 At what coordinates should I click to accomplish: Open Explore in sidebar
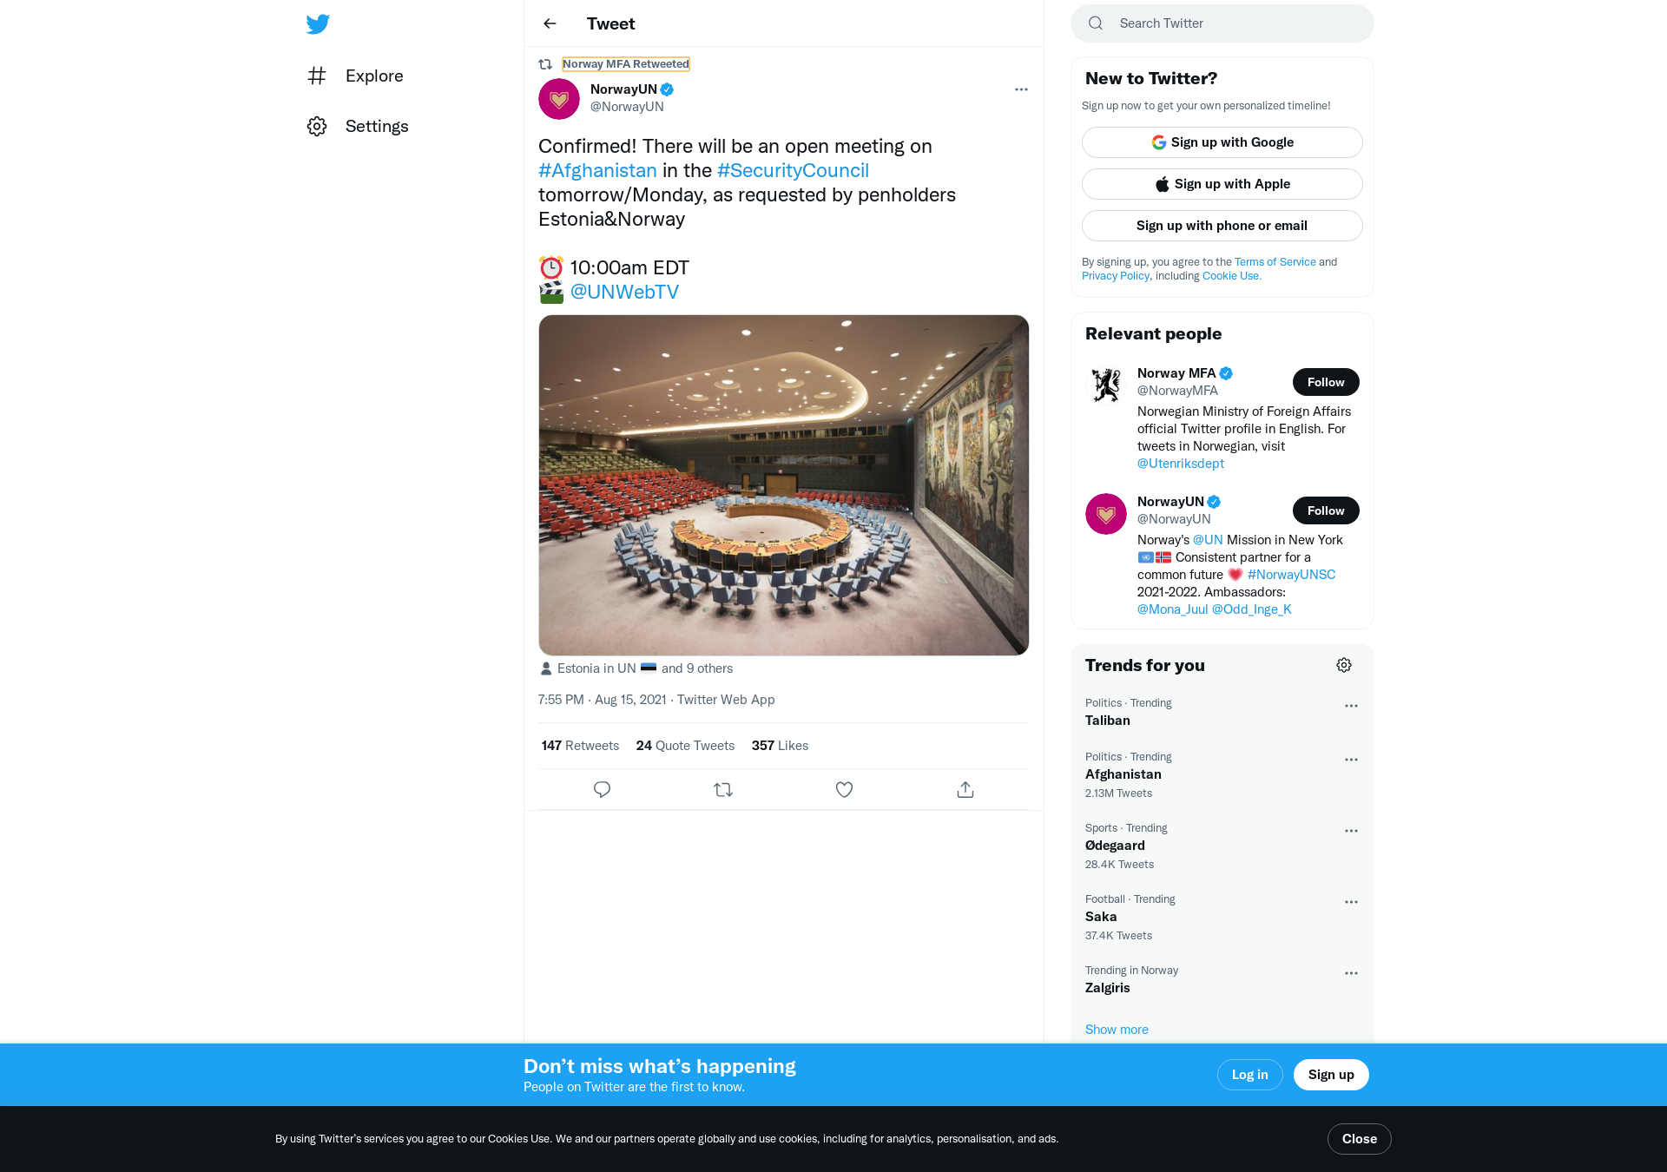pos(355,76)
